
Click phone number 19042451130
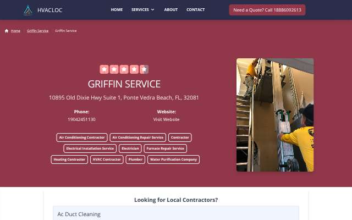pos(81,119)
